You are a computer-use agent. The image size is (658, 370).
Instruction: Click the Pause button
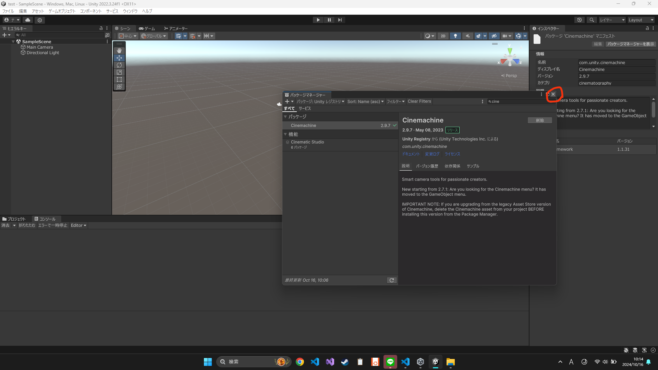[x=329, y=20]
